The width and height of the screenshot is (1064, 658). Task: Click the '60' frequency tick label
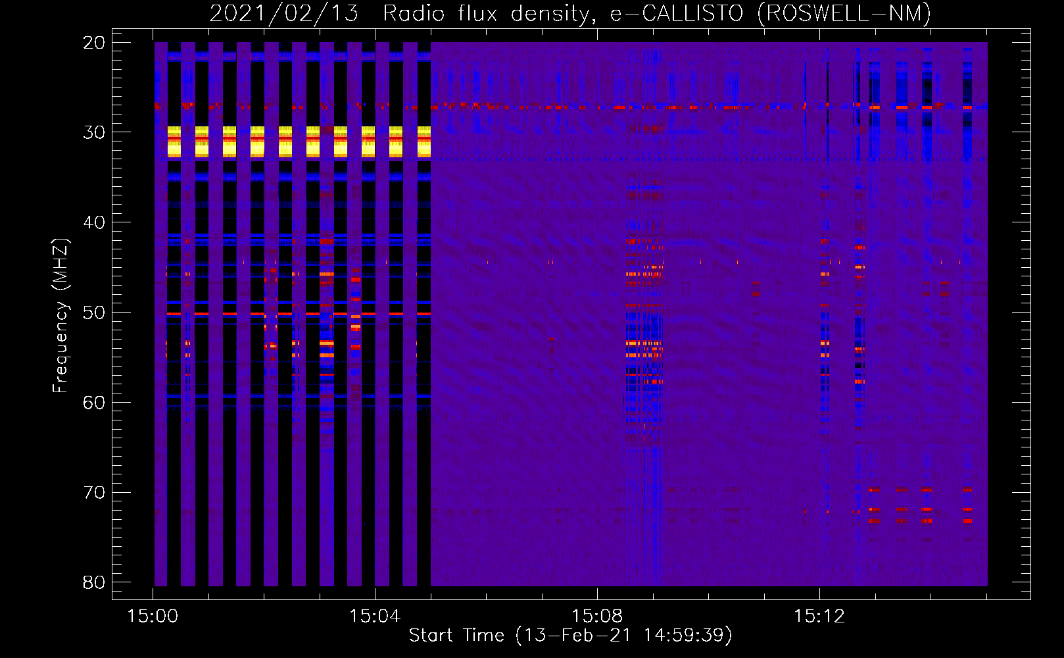click(95, 403)
